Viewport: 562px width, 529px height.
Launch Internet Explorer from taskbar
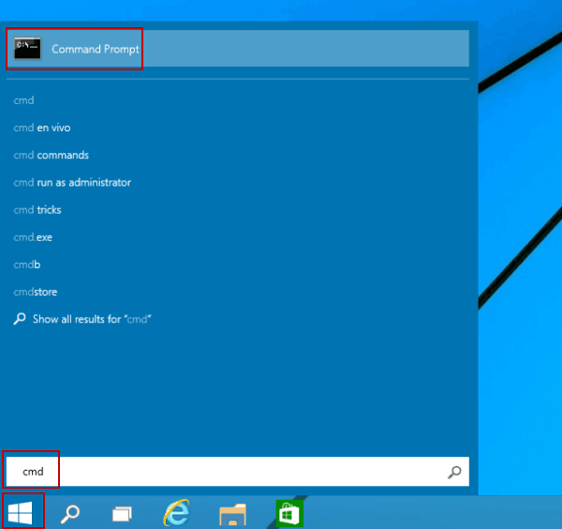click(x=177, y=513)
